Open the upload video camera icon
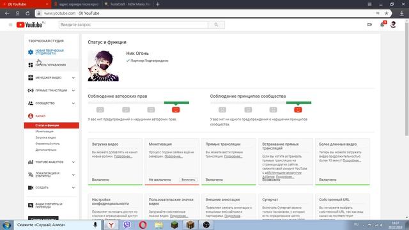 [x=369, y=24]
